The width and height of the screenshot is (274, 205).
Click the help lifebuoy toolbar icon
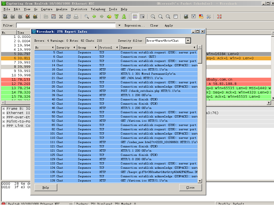pos(219,17)
